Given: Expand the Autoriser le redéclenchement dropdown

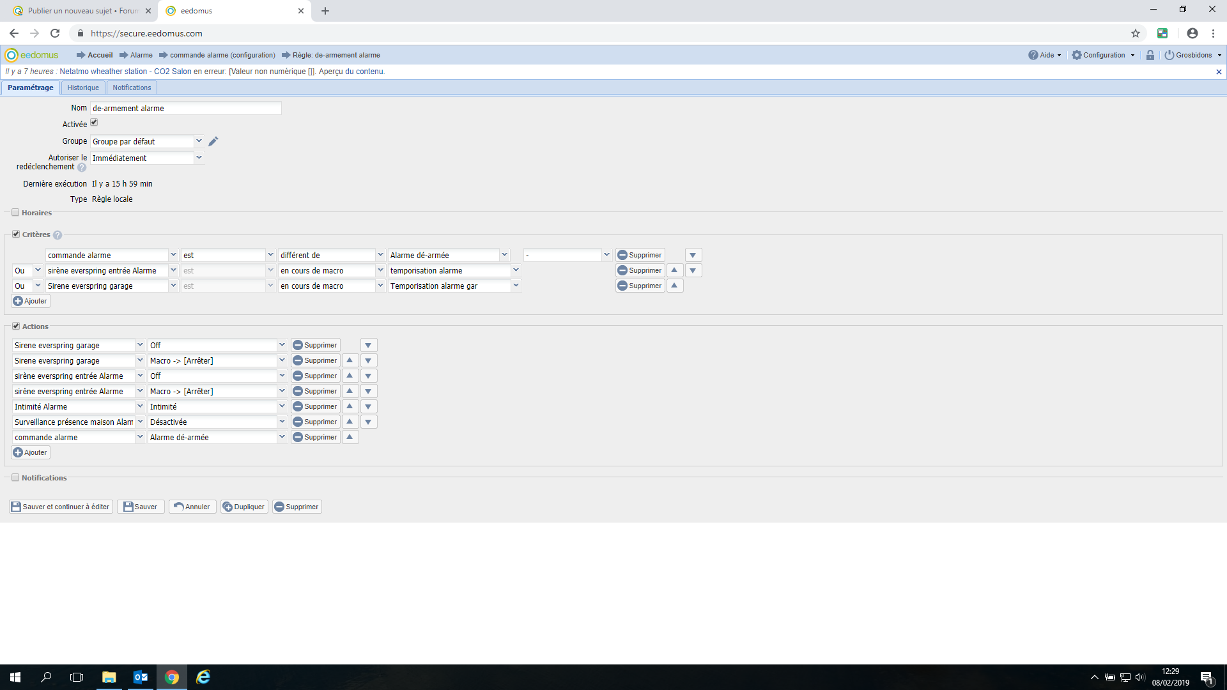Looking at the screenshot, I should point(198,158).
